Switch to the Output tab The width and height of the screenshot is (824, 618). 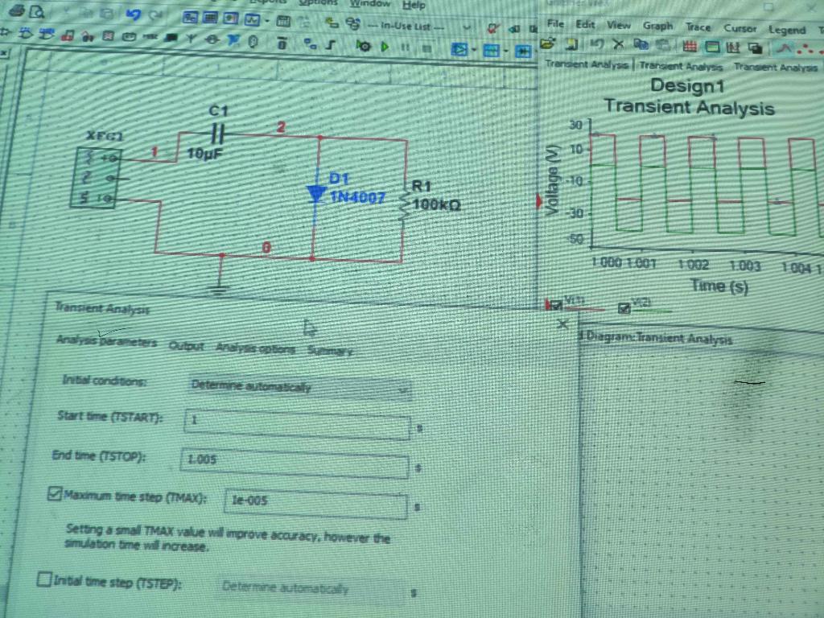pos(186,345)
